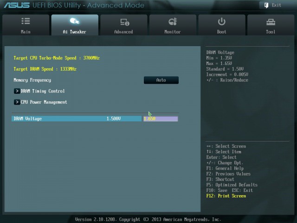Image resolution: width=297 pixels, height=223 pixels.
Task: Open the Memory Frequency Auto dropdown
Action: point(161,80)
